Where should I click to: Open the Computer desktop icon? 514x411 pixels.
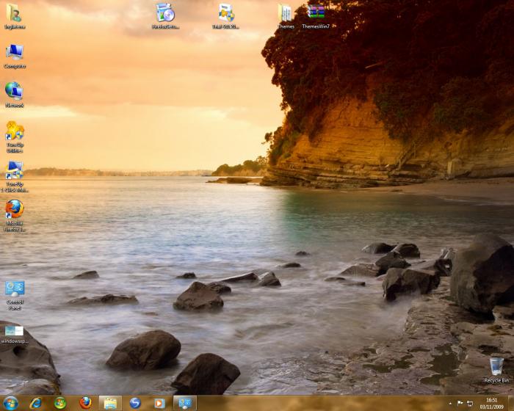click(14, 53)
